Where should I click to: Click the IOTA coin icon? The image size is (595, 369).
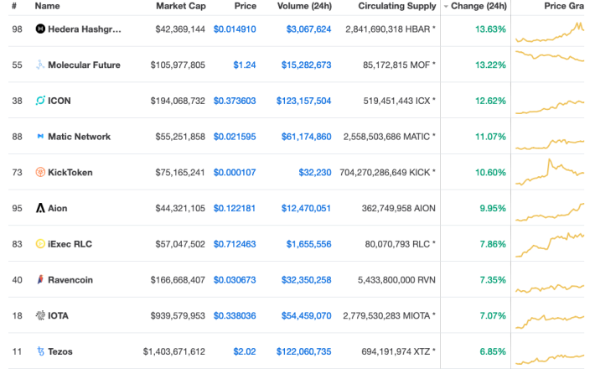pyautogui.click(x=40, y=315)
